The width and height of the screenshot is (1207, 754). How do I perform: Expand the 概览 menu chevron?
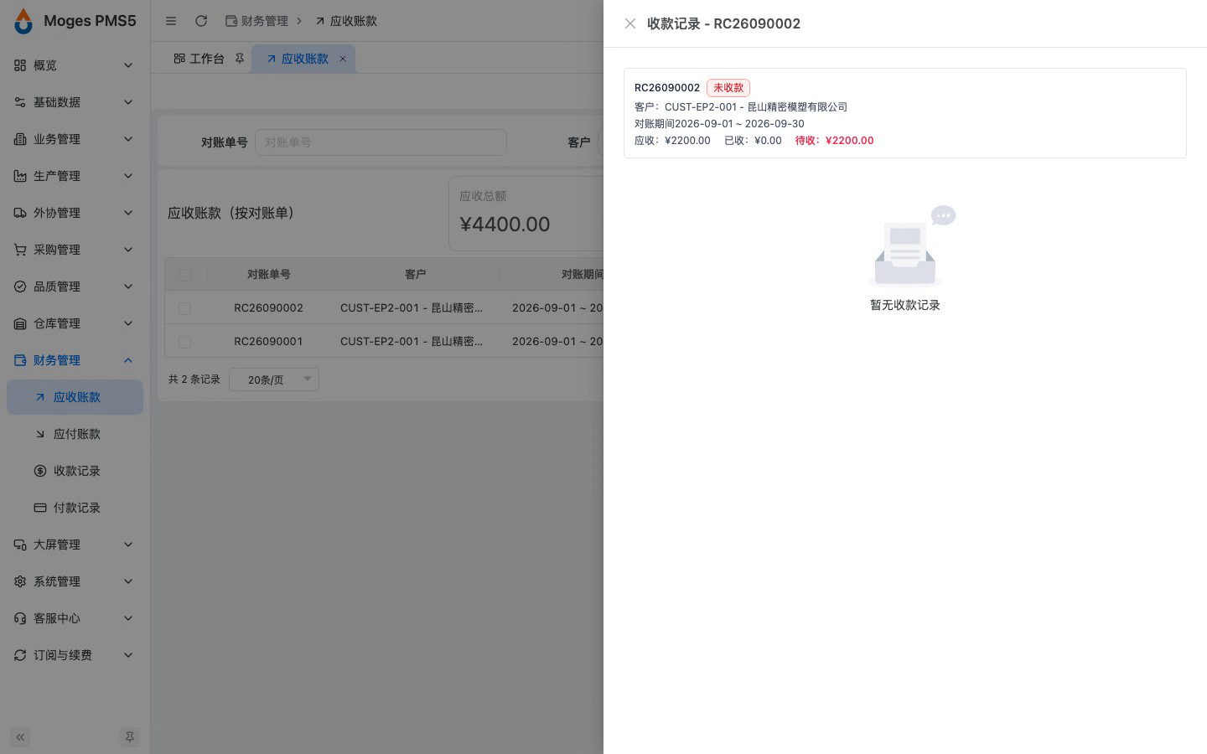(x=128, y=65)
